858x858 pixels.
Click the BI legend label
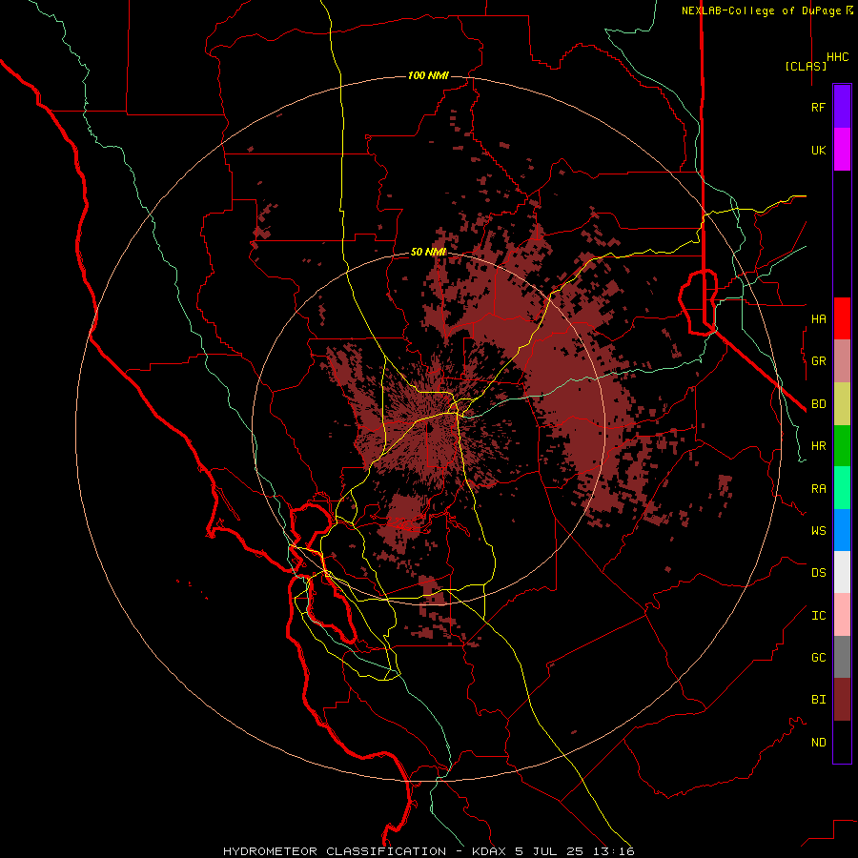[x=818, y=700]
